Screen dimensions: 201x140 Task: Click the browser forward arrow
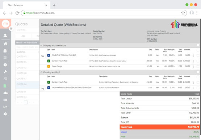[11, 13]
